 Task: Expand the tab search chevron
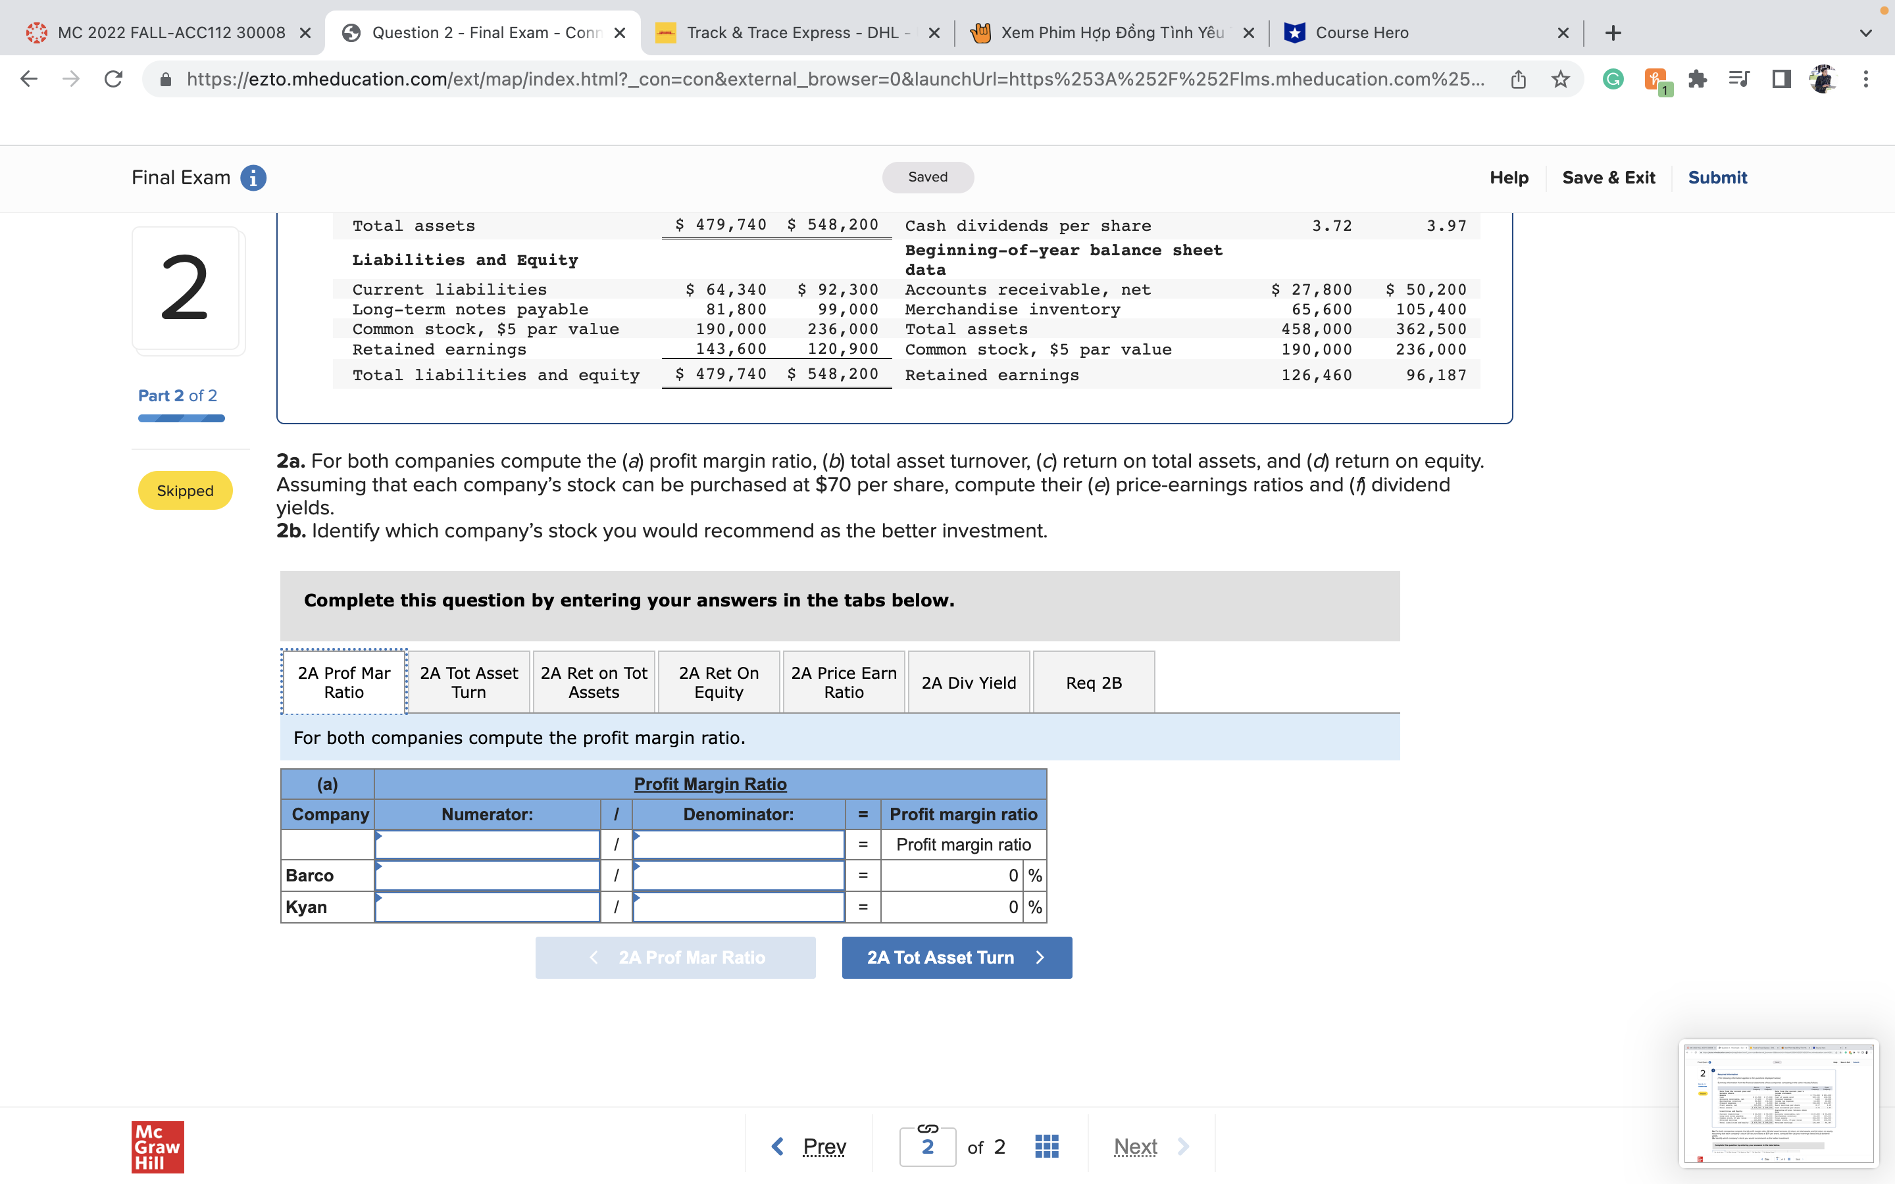[1865, 33]
